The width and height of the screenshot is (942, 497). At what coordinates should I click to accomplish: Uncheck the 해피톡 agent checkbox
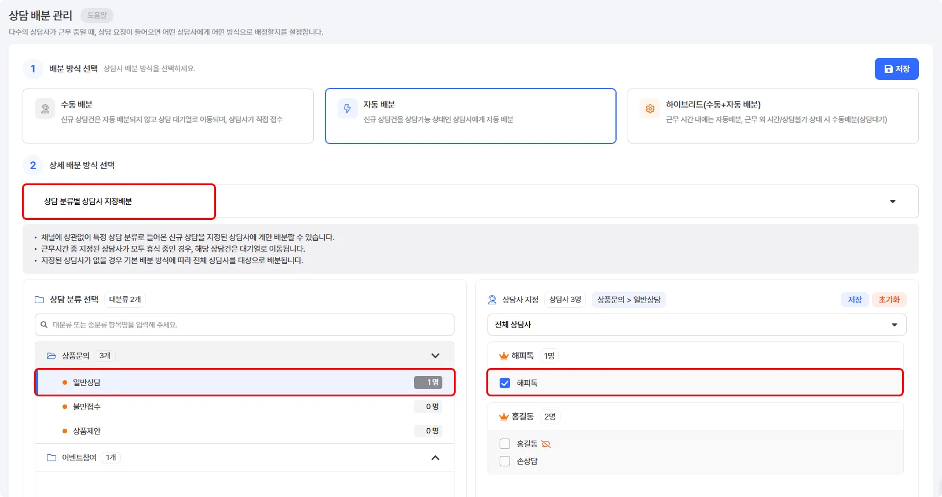(x=505, y=383)
